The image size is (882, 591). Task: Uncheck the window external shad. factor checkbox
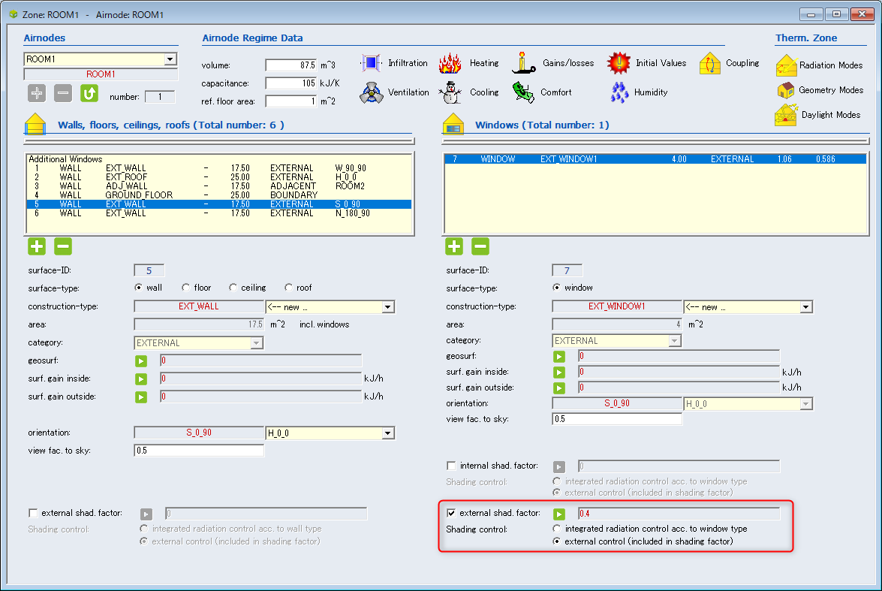451,513
